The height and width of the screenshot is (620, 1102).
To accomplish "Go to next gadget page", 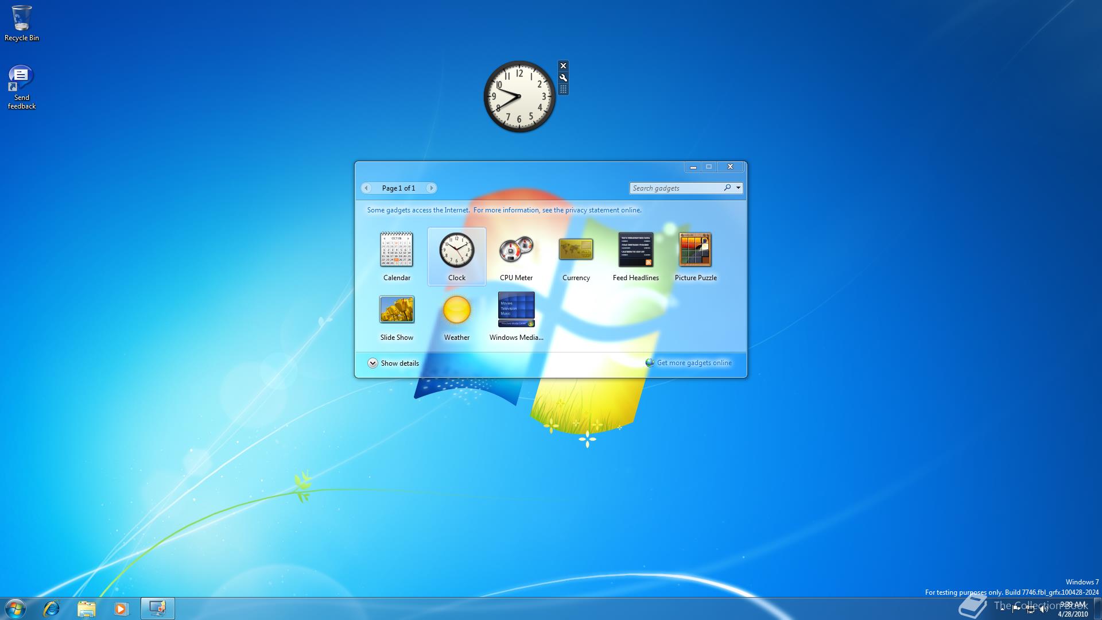I will click(431, 188).
